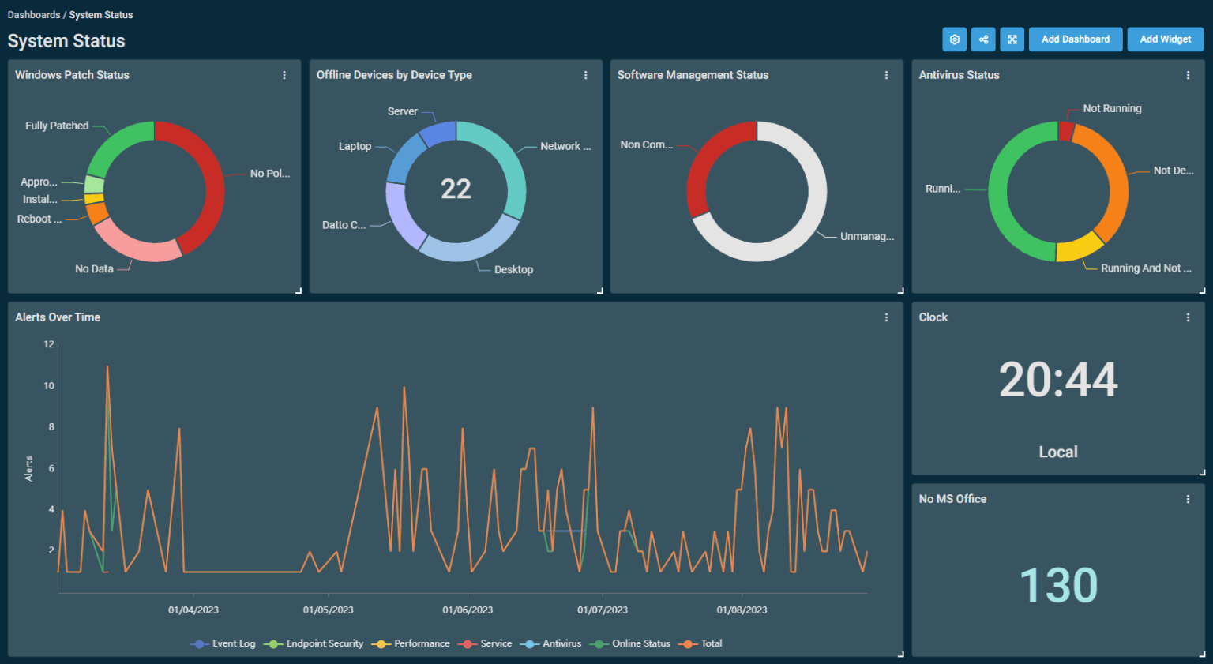1213x664 pixels.
Task: Open dashboard settings gear icon
Action: [954, 39]
